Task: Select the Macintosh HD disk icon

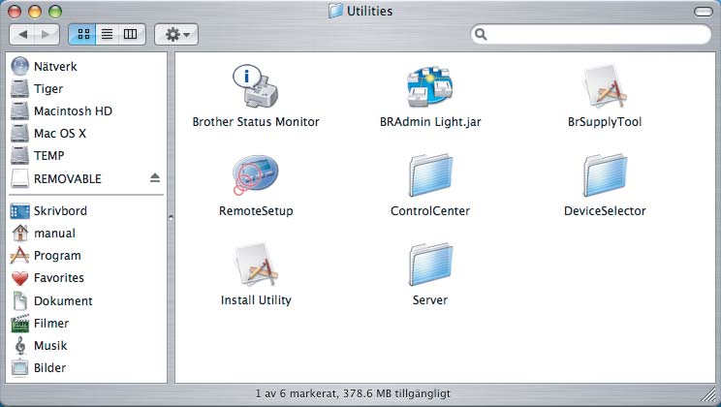Action: pos(19,110)
